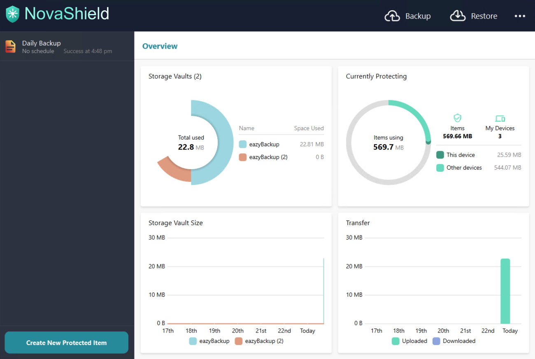
Task: Click the 'Items using 569.7 MB' ring label
Action: (x=388, y=142)
